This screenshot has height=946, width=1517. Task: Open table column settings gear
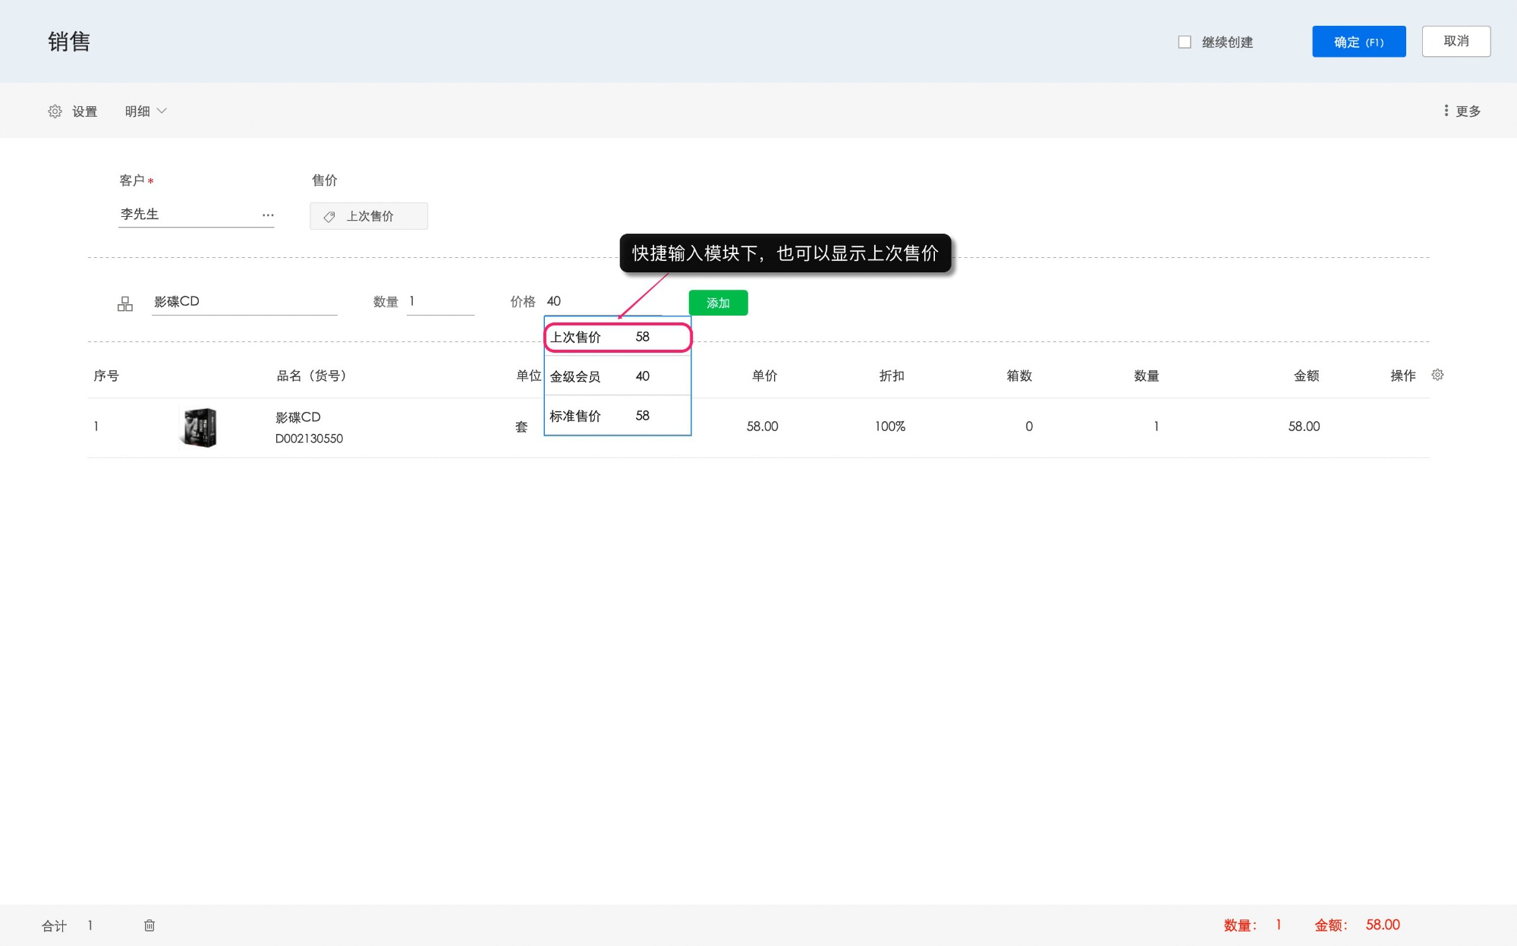point(1437,375)
